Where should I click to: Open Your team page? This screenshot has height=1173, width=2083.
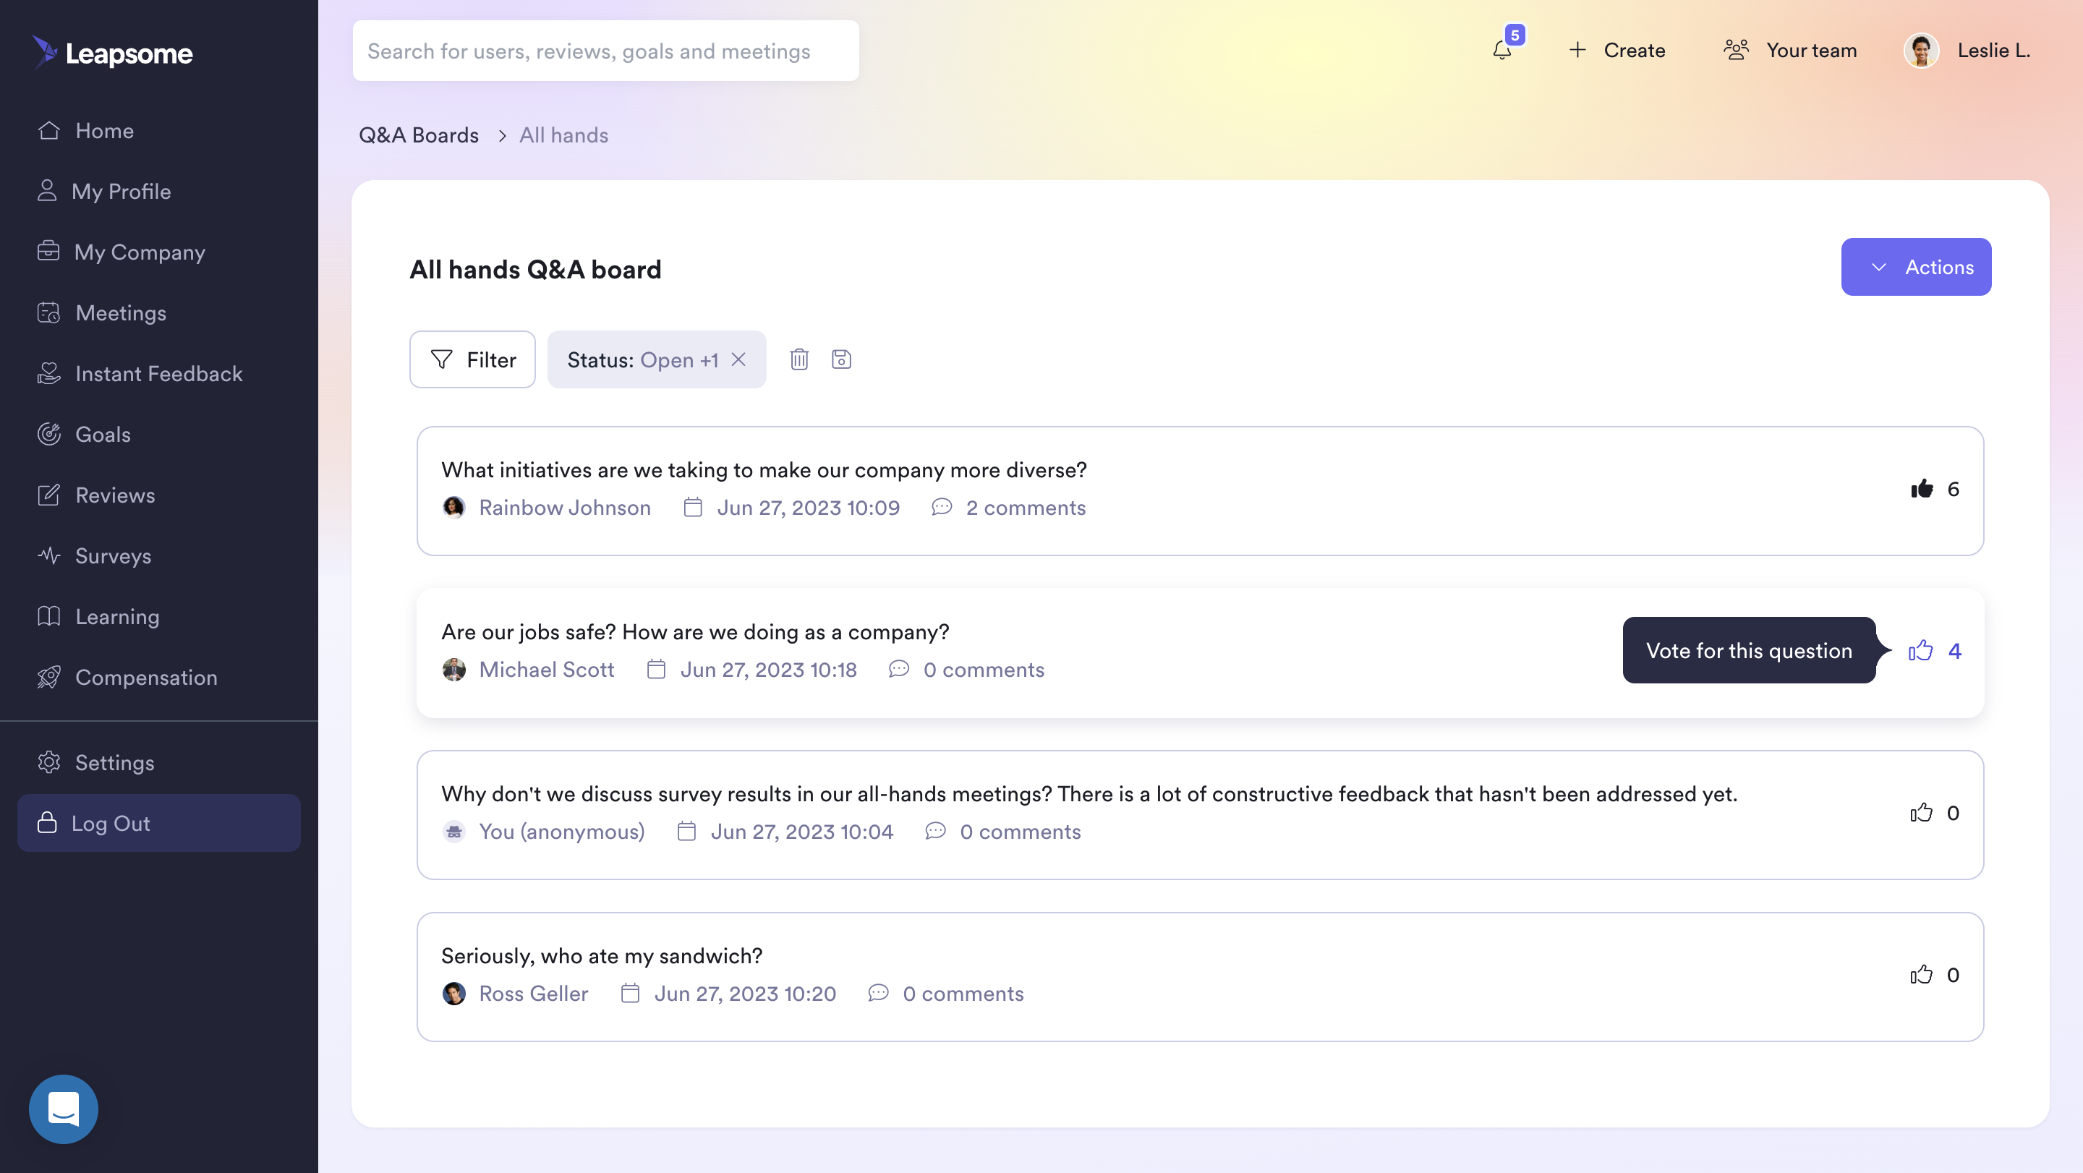point(1790,50)
